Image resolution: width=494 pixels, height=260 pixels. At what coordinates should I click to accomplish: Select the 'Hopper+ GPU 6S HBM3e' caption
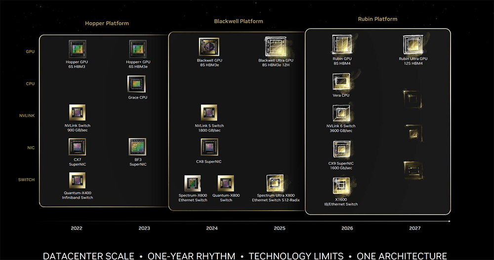click(138, 64)
